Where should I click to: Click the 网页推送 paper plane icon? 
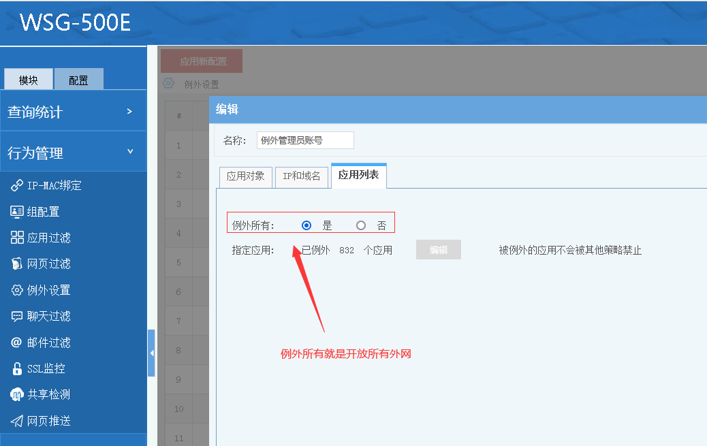tap(17, 421)
